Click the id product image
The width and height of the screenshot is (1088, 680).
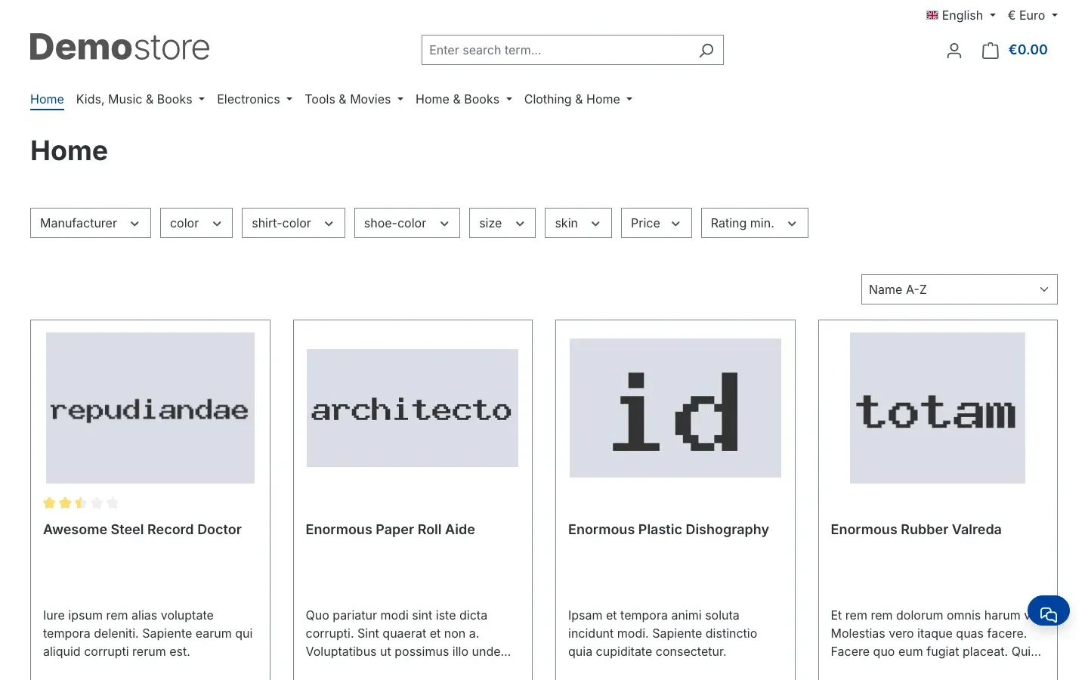[x=675, y=408]
